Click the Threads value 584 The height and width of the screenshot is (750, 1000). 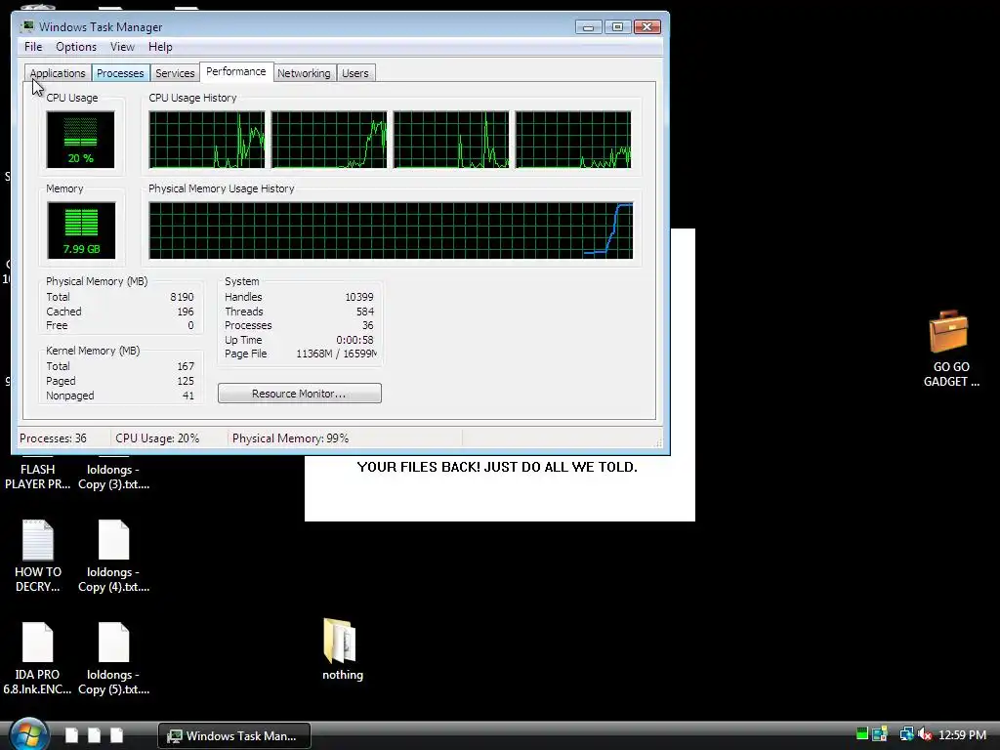[x=365, y=312]
